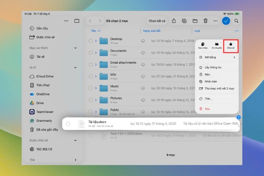This screenshot has height=176, width=264.
Task: Tap the Move-to-folder icon in the top toolbar
Action: click(x=195, y=21)
